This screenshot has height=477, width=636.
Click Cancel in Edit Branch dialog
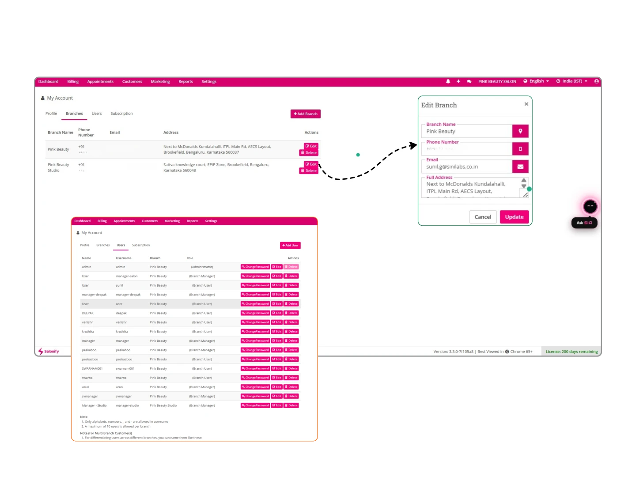483,217
